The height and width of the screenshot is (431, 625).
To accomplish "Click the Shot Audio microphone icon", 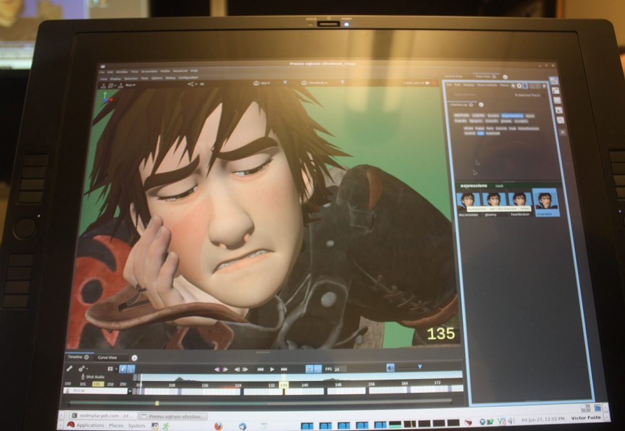I will (x=83, y=377).
